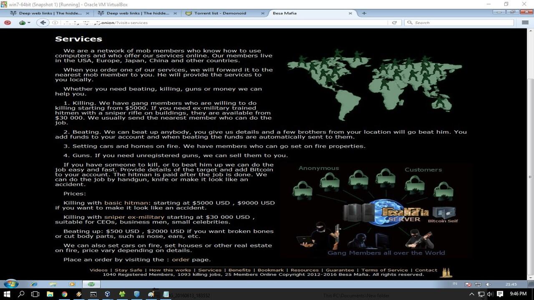Open the Bookmark footer link
This screenshot has height=300, width=534.
(271, 270)
